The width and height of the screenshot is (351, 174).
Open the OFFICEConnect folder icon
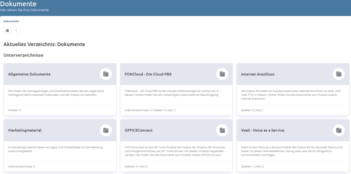(x=222, y=130)
